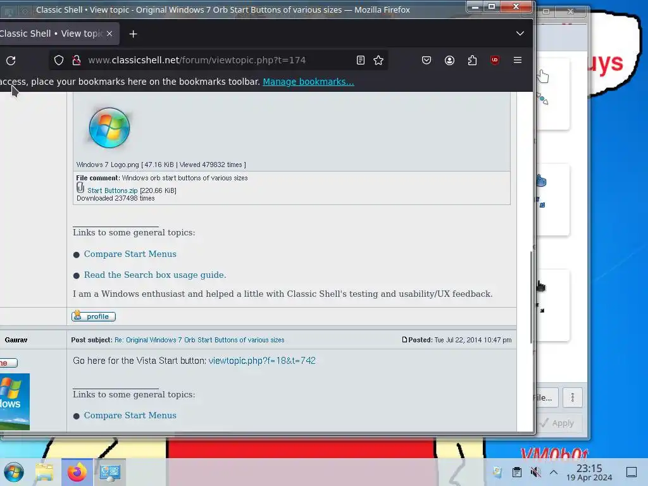Open the second Compare Start Menus link in Gaurav's post

130,415
